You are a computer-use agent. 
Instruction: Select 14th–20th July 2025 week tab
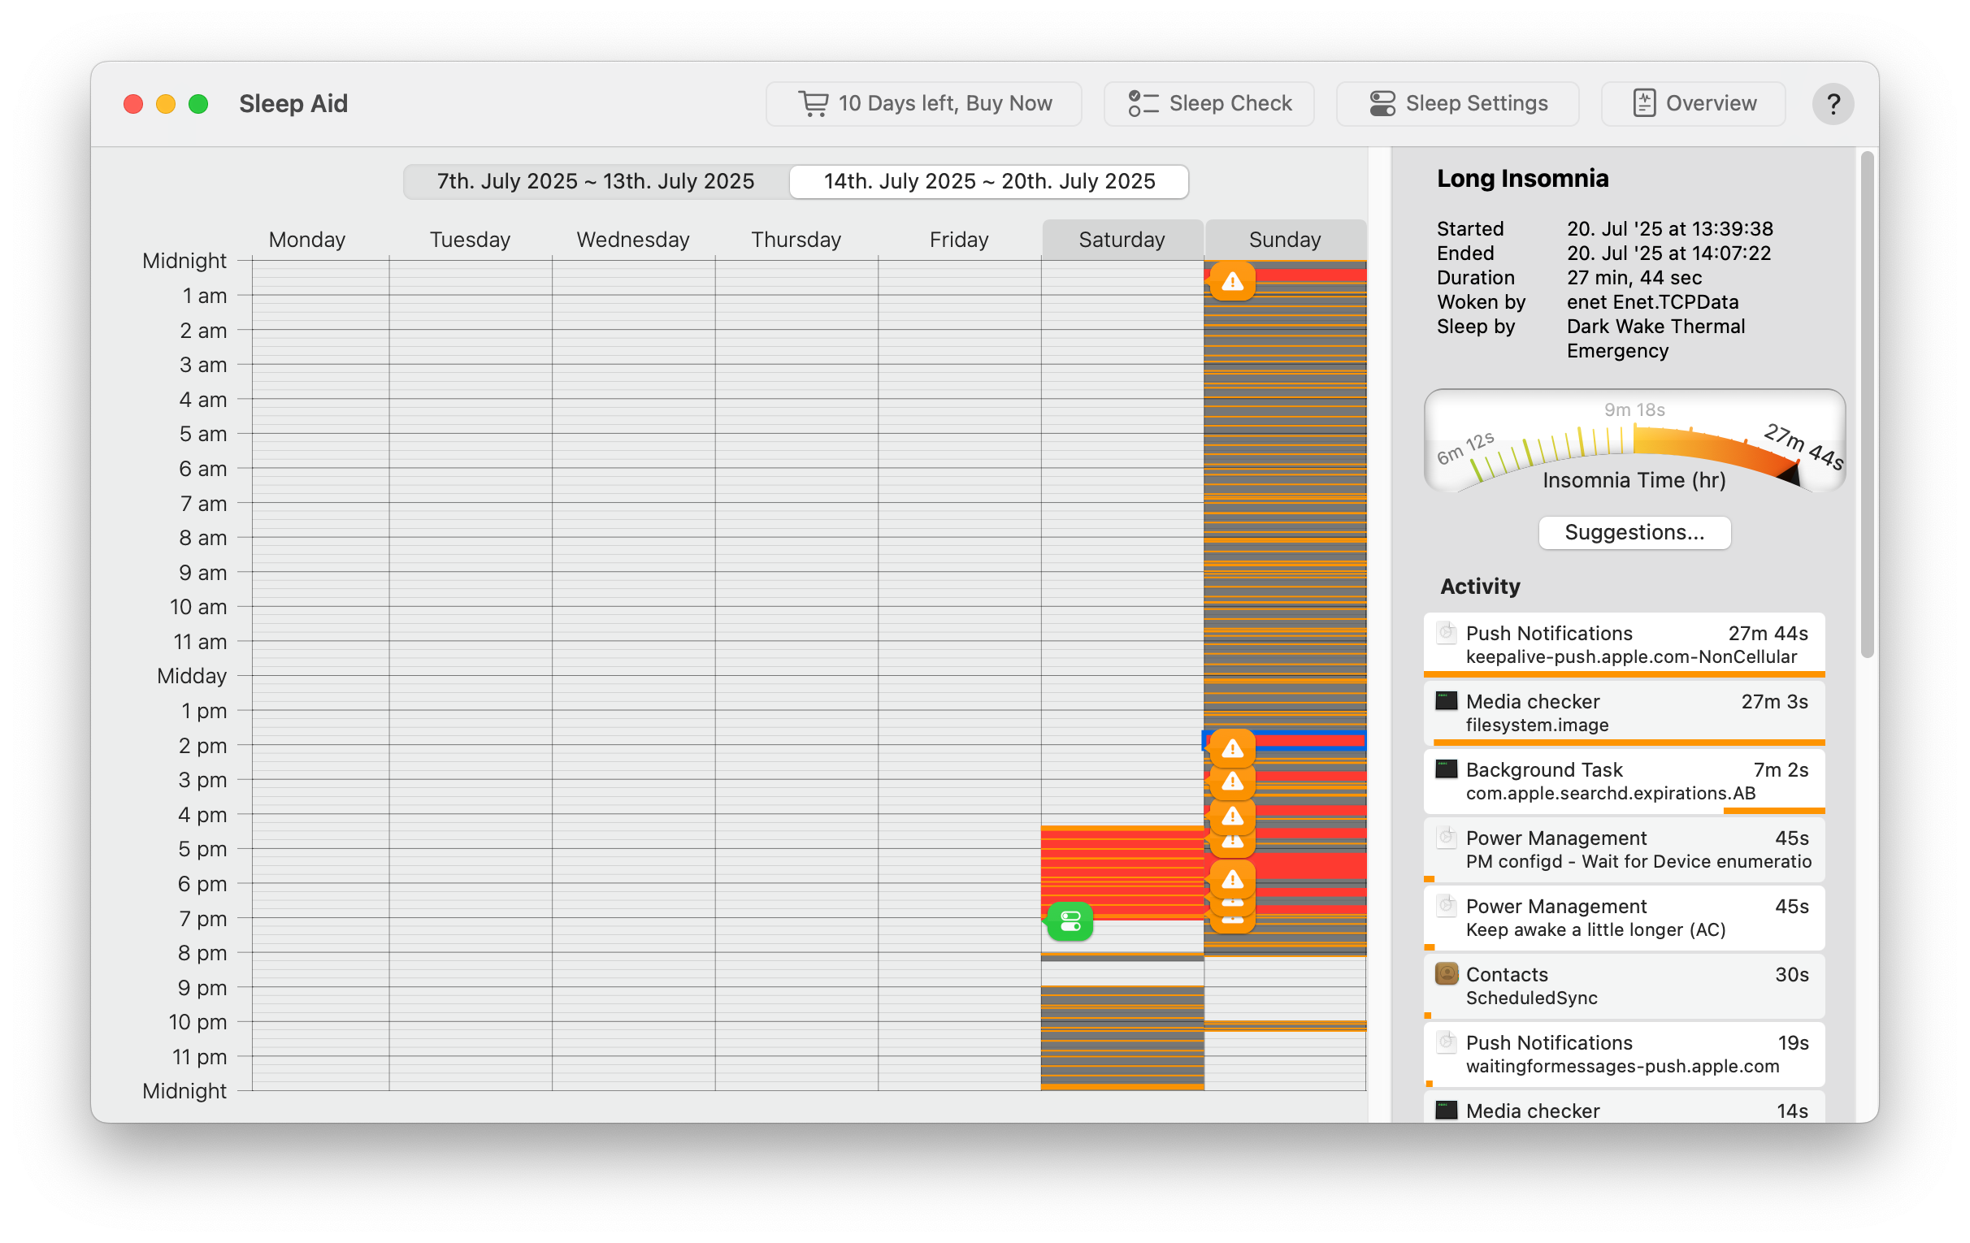[x=988, y=181]
